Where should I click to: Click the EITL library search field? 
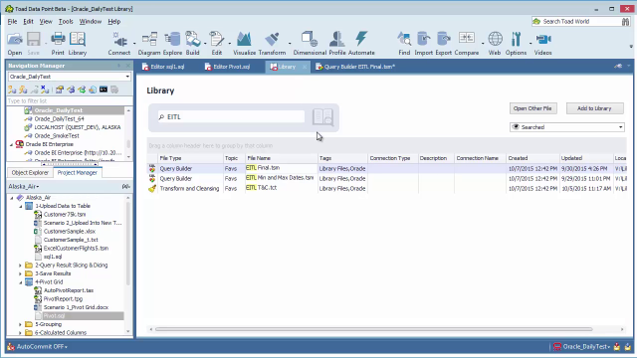pyautogui.click(x=231, y=117)
